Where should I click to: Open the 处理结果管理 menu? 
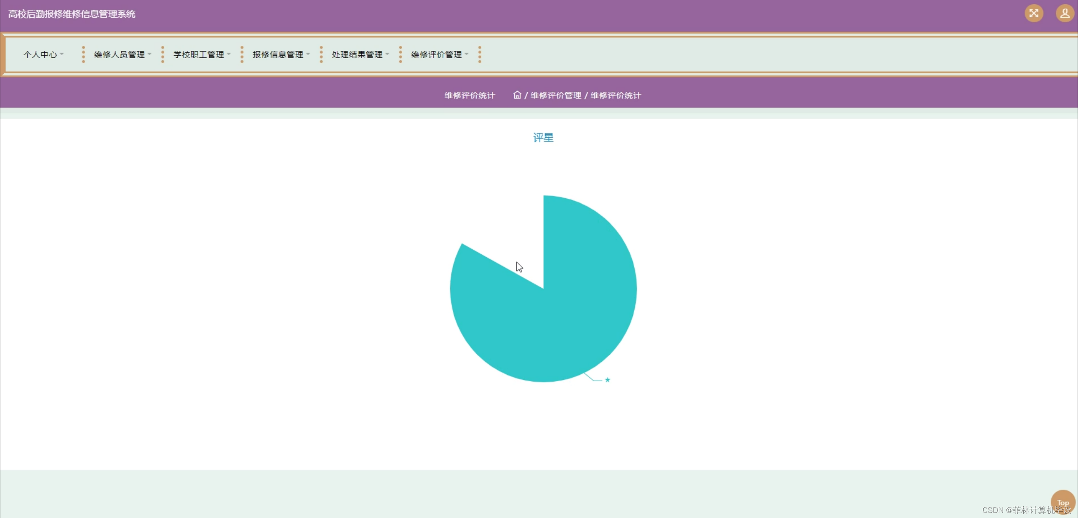pos(357,55)
